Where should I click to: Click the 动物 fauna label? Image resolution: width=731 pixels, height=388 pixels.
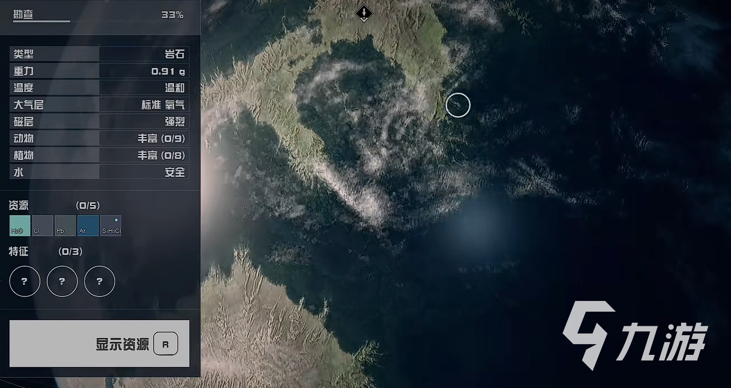[x=24, y=138]
